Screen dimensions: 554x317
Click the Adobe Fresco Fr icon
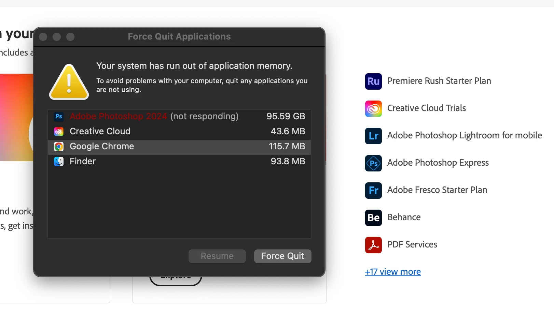(x=373, y=191)
